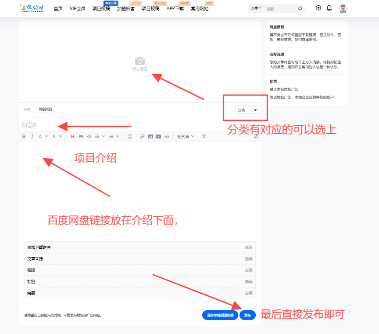The image size is (379, 334).
Task: Toggle bold formatting in the editor
Action: coord(23,136)
